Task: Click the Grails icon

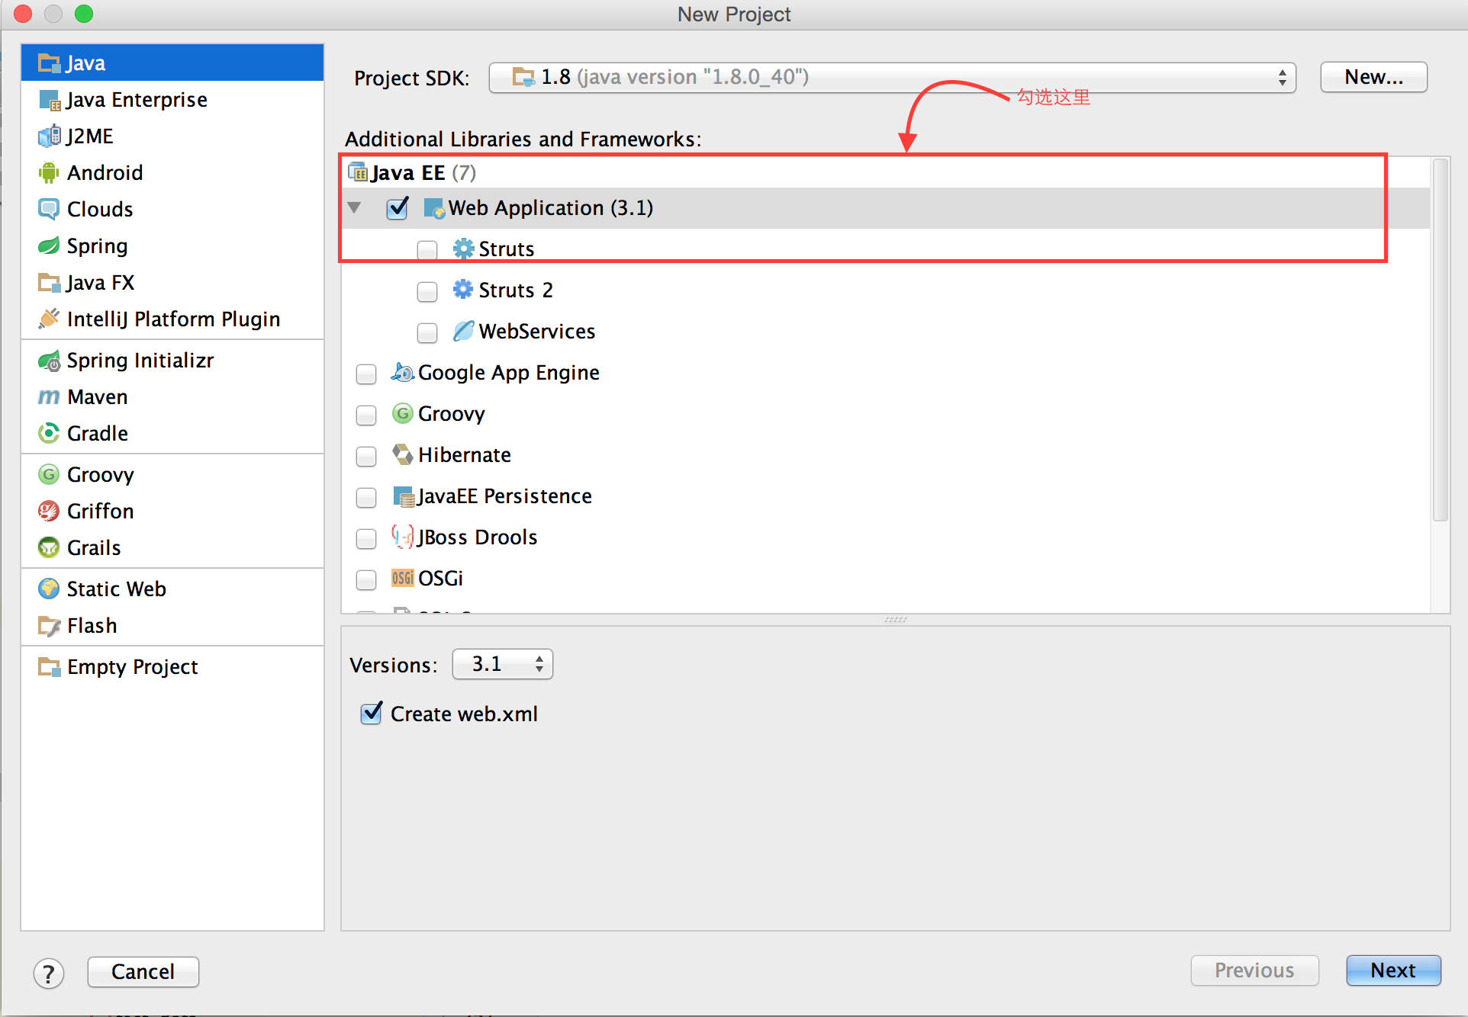Action: [x=49, y=548]
